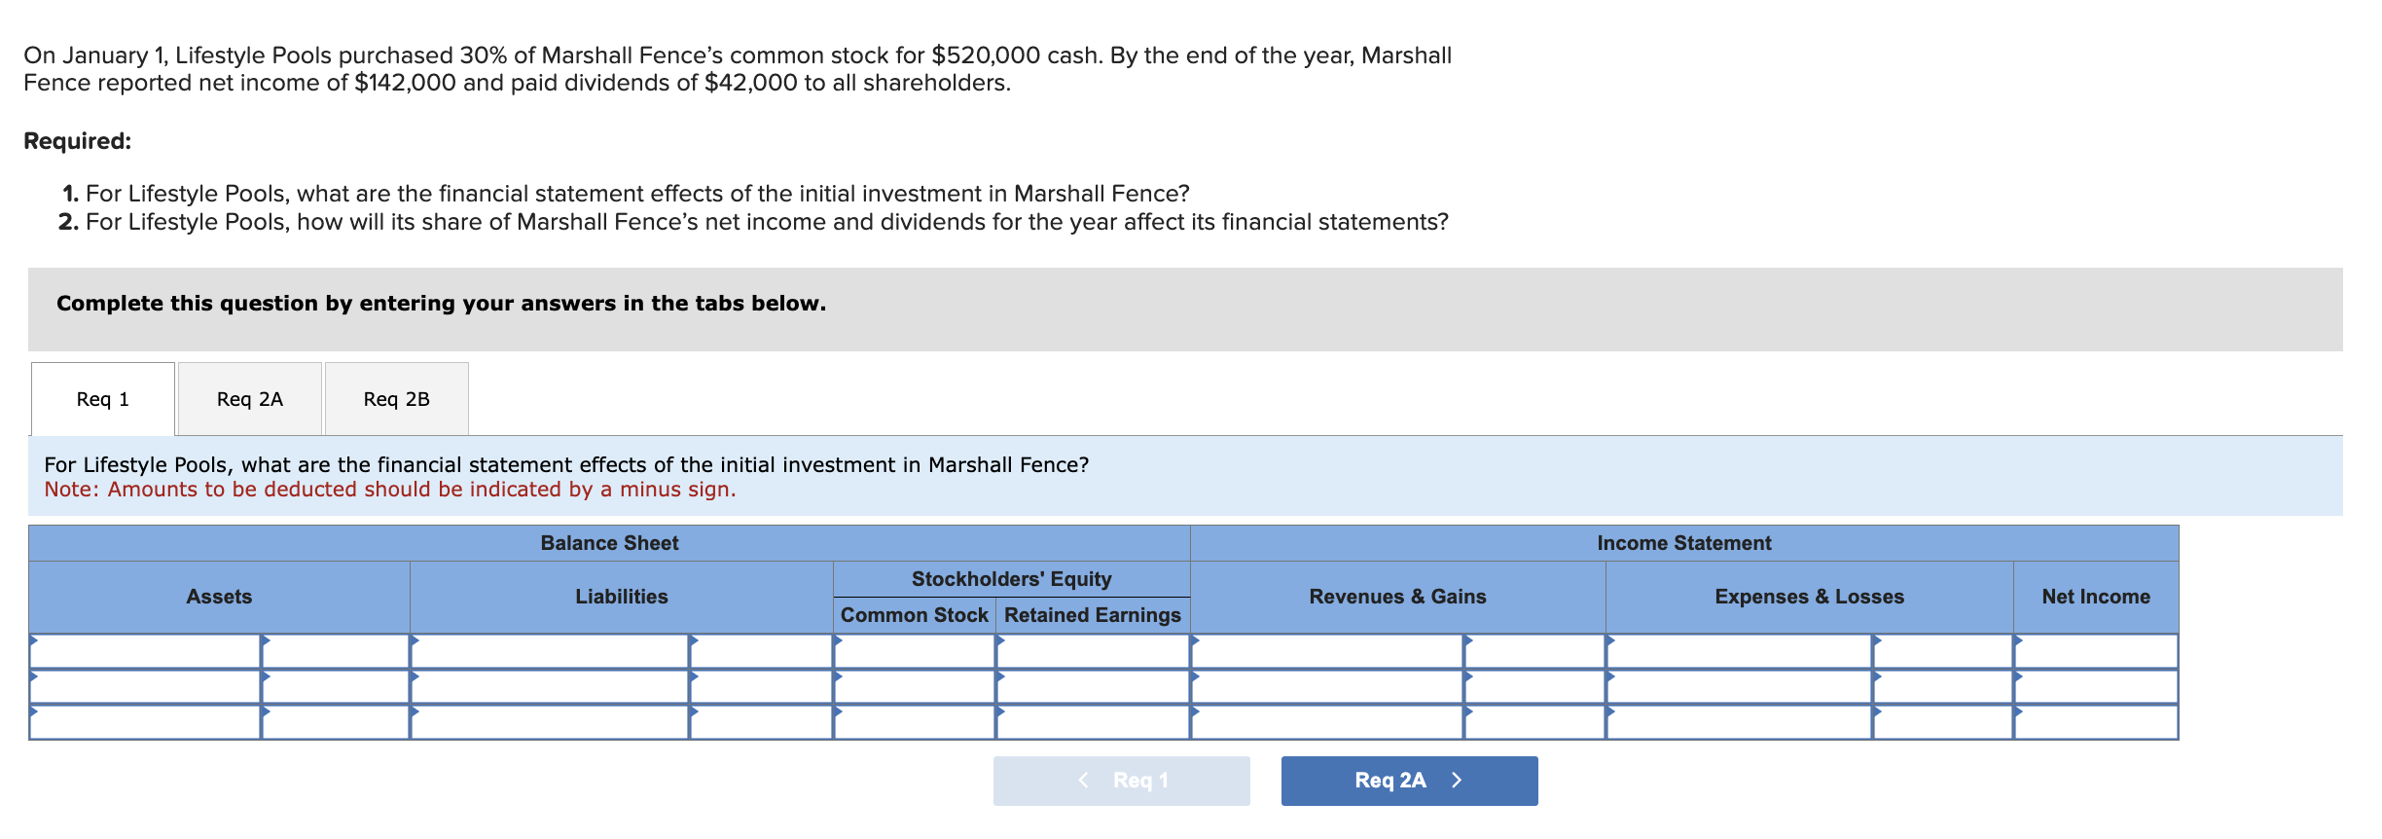Click the blue Req 2A next button
This screenshot has width=2382, height=839.
coord(1409,781)
